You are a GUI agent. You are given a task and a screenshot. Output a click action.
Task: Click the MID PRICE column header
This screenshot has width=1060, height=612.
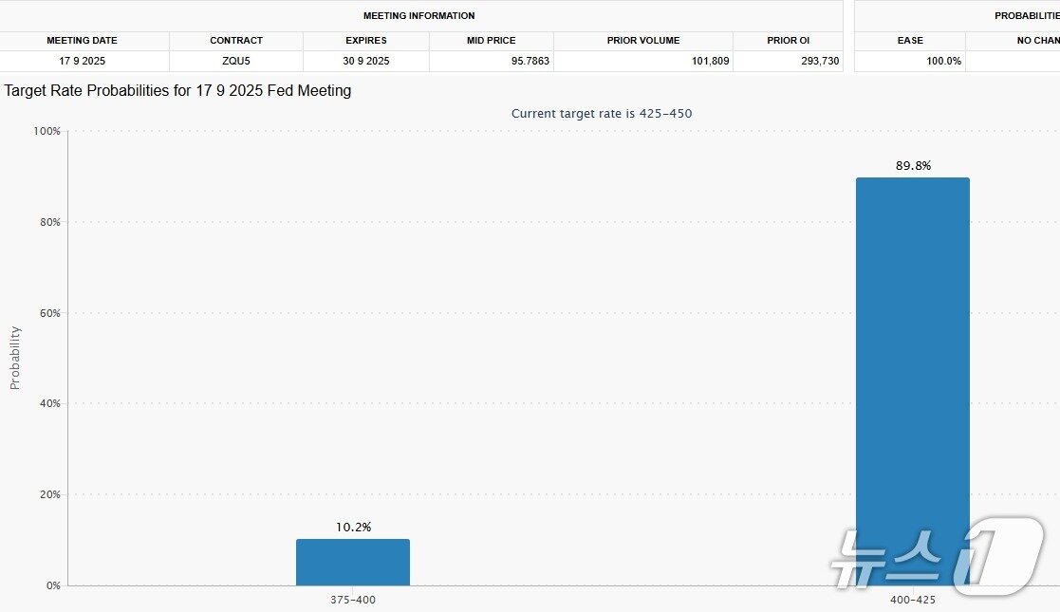491,41
